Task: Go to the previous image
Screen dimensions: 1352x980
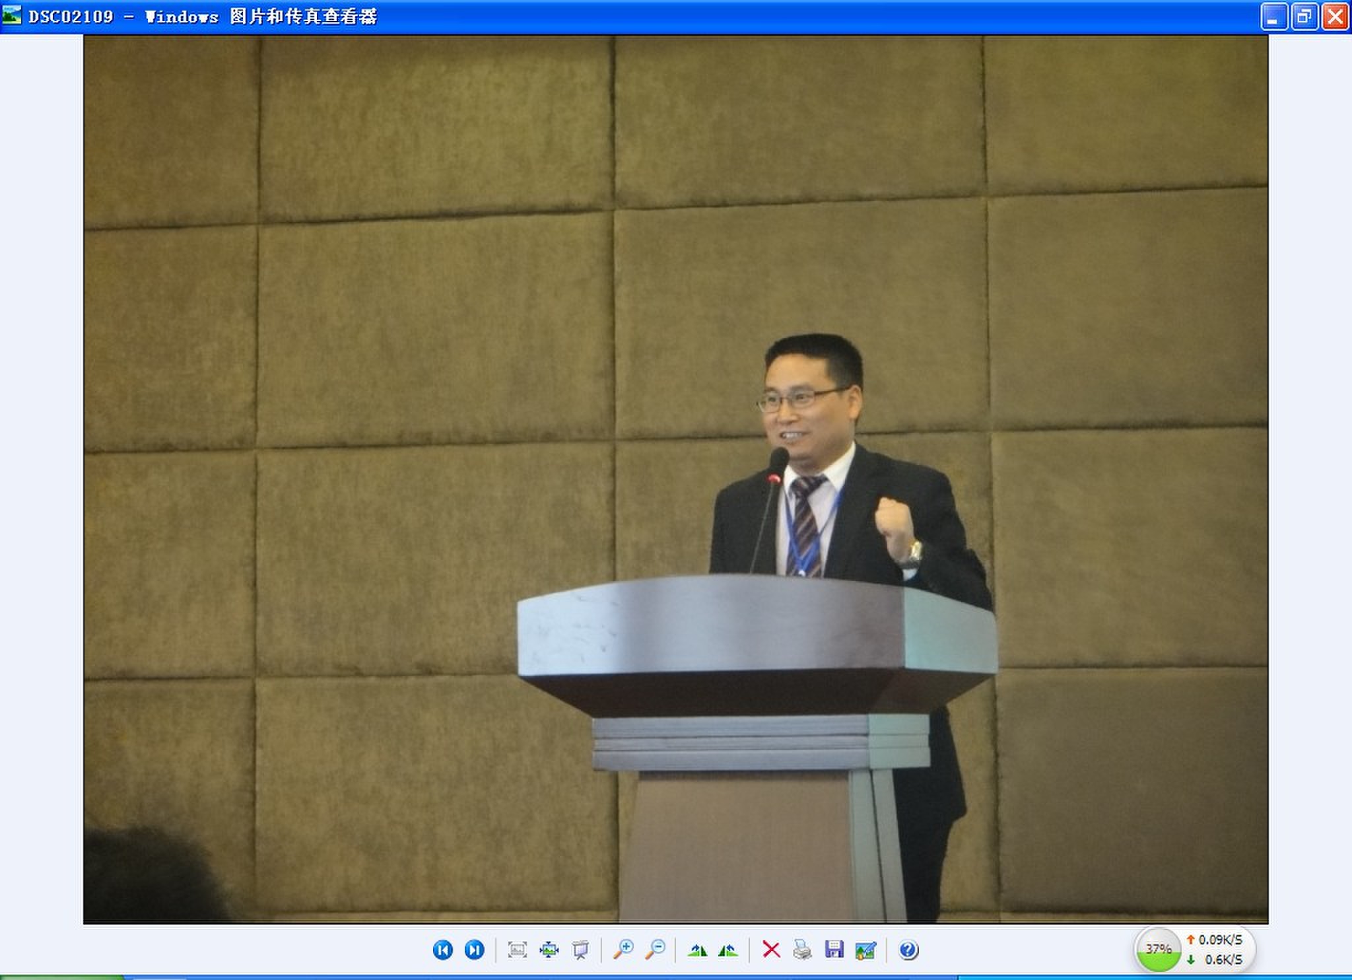Action: 442,950
